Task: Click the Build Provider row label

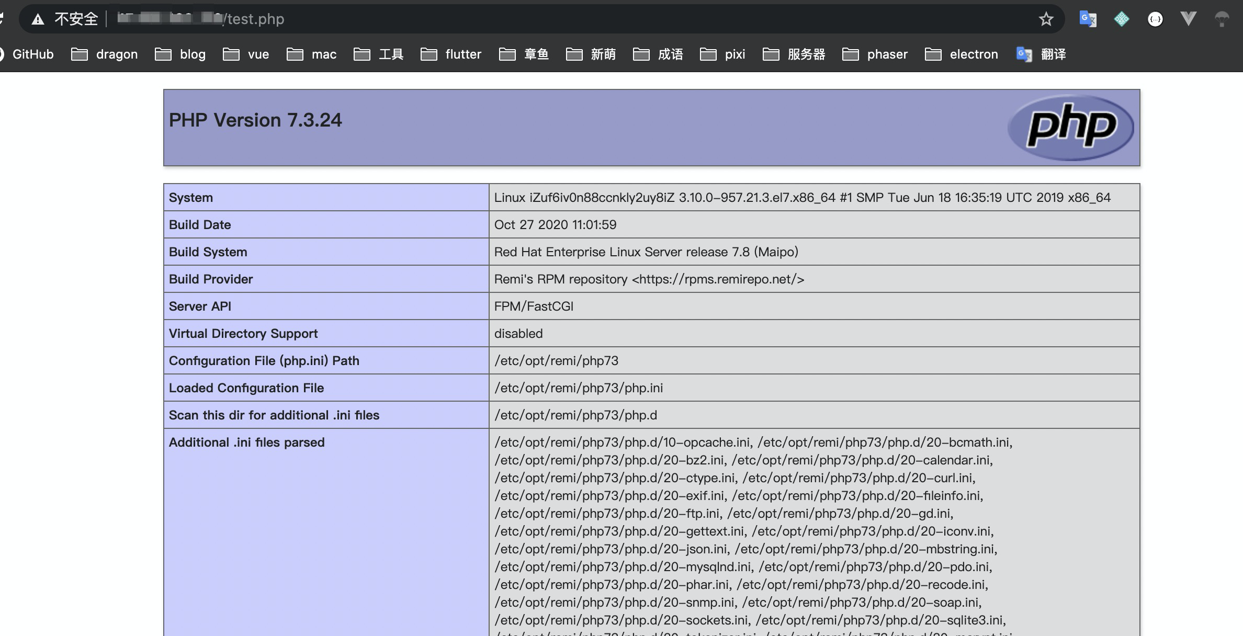Action: coord(211,279)
